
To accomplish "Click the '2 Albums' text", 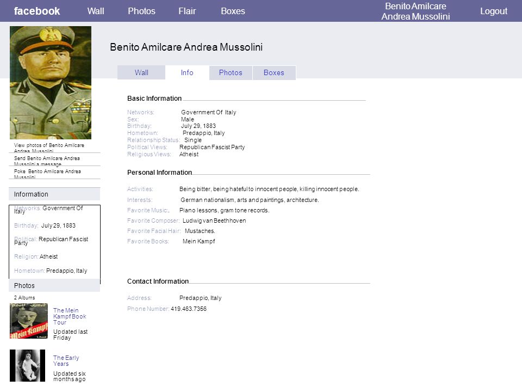I will click(24, 298).
